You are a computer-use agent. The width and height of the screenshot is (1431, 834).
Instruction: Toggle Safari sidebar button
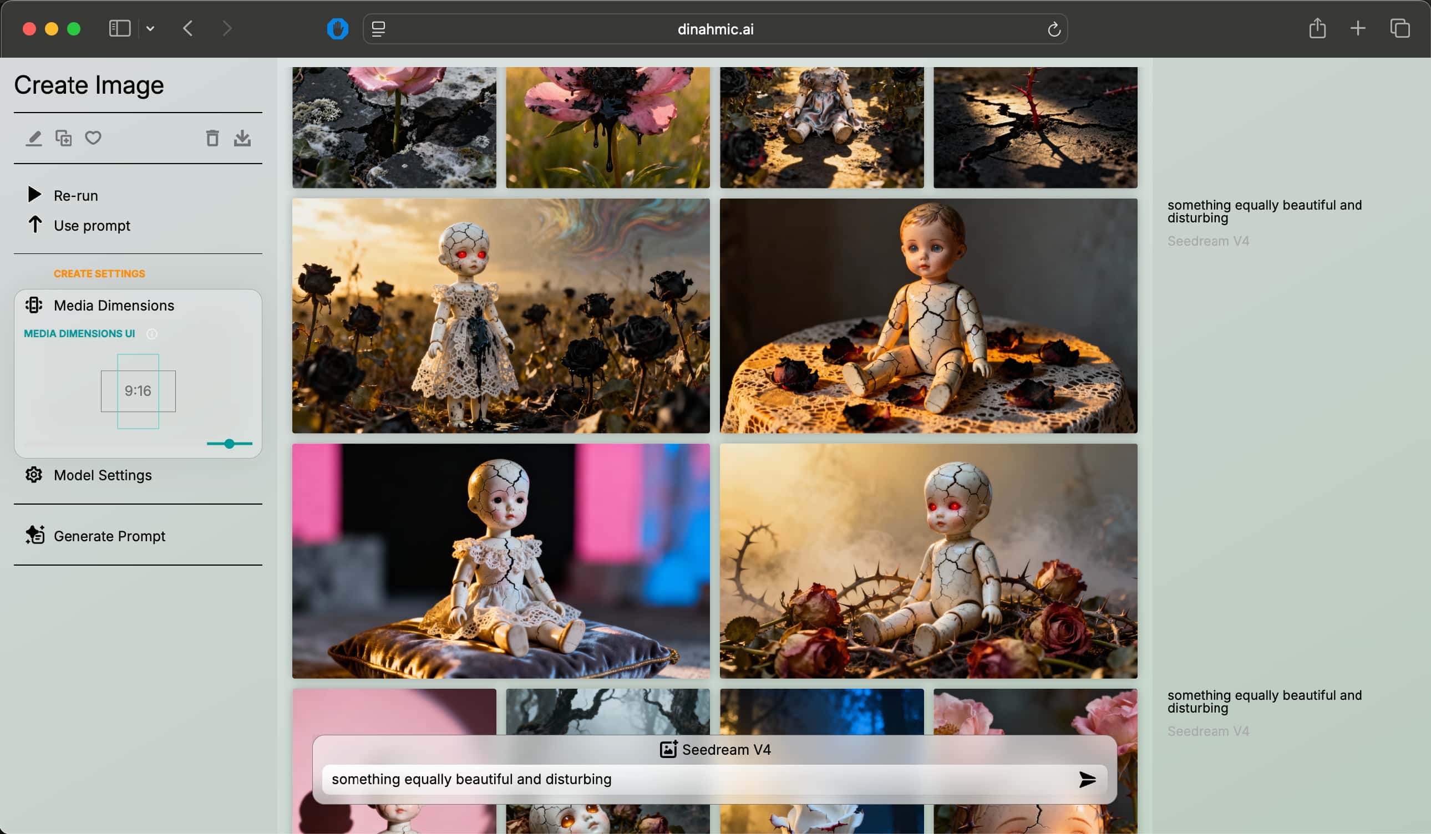pos(119,28)
